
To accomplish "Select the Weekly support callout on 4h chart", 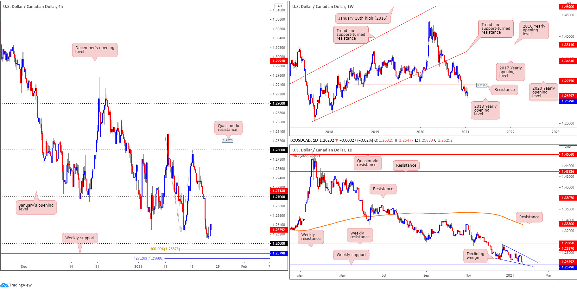I will coord(80,238).
